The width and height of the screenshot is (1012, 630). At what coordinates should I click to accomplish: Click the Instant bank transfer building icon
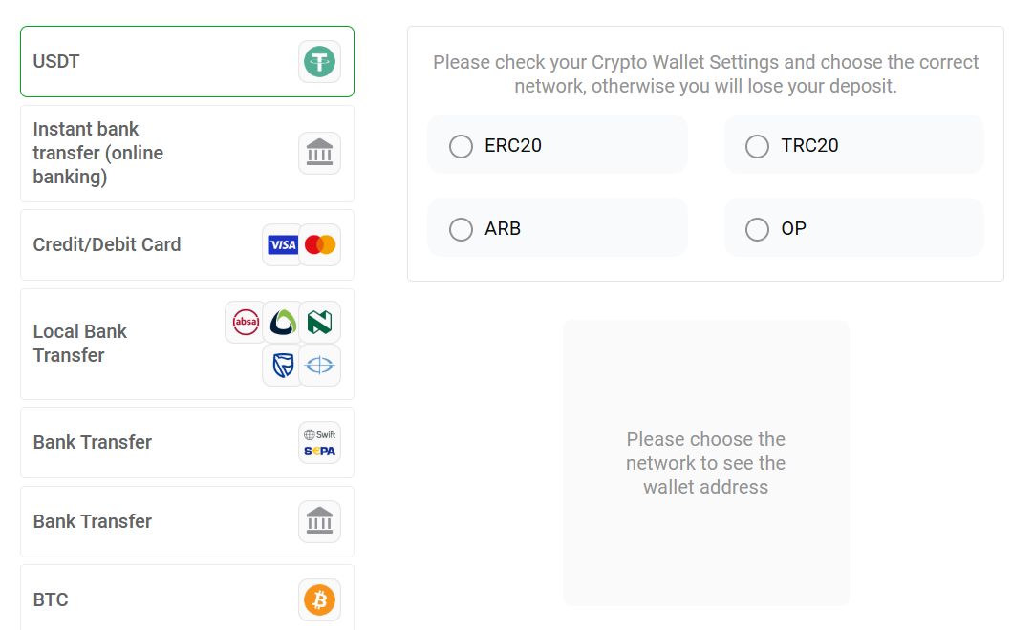(x=319, y=153)
